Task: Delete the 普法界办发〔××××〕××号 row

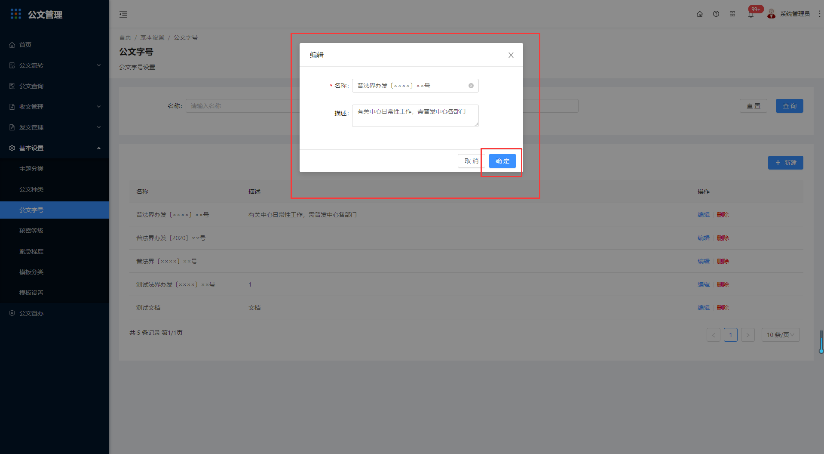Action: pos(723,215)
